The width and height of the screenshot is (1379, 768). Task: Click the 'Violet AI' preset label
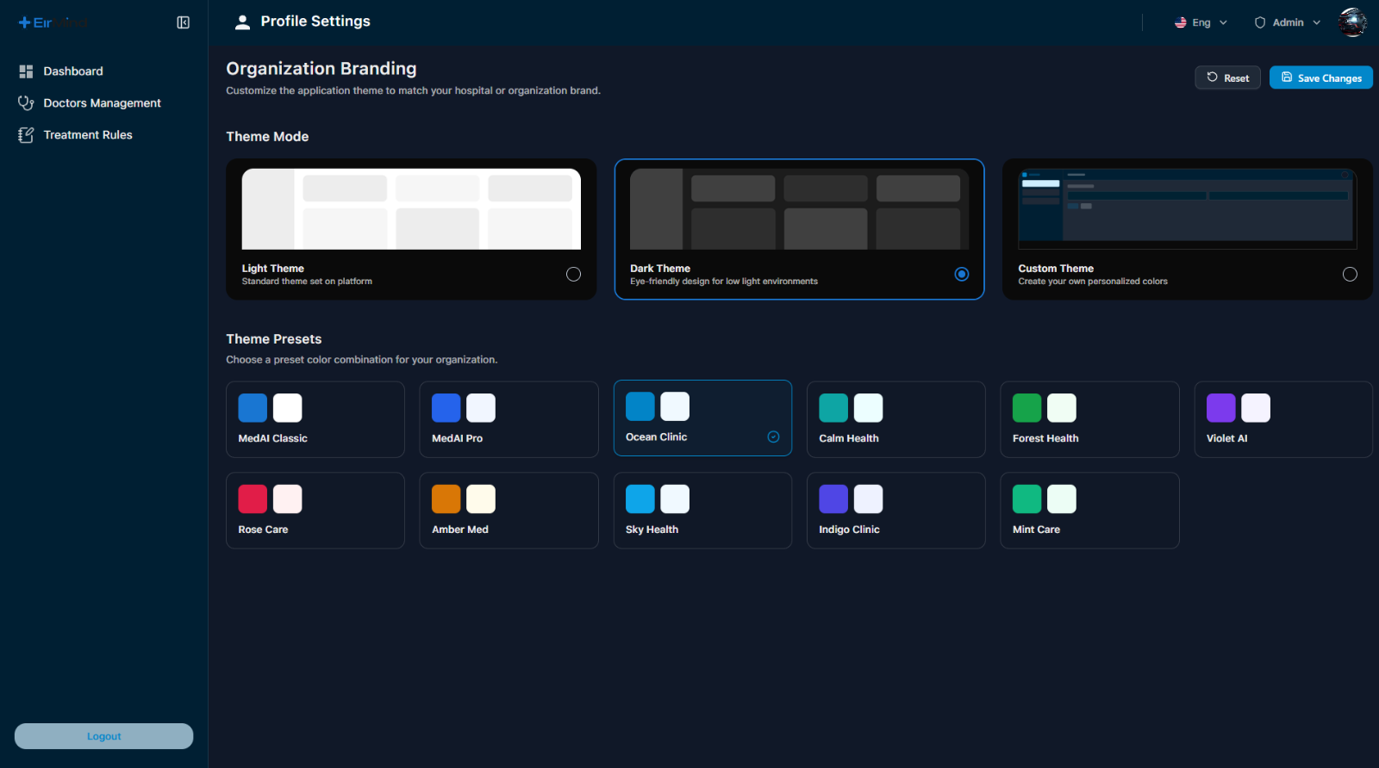[1226, 438]
